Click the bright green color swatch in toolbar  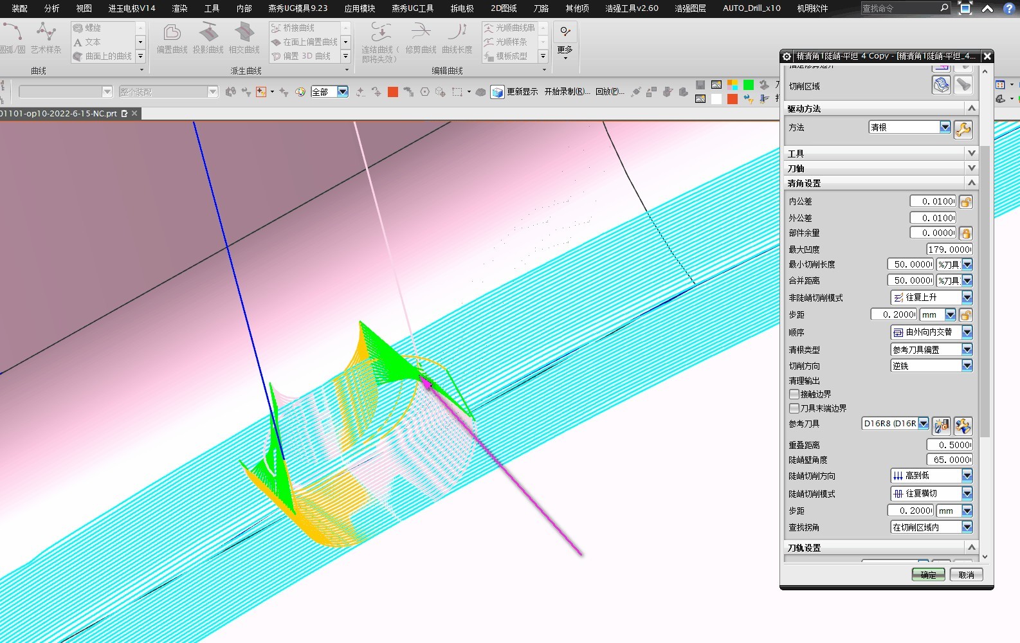coord(749,85)
